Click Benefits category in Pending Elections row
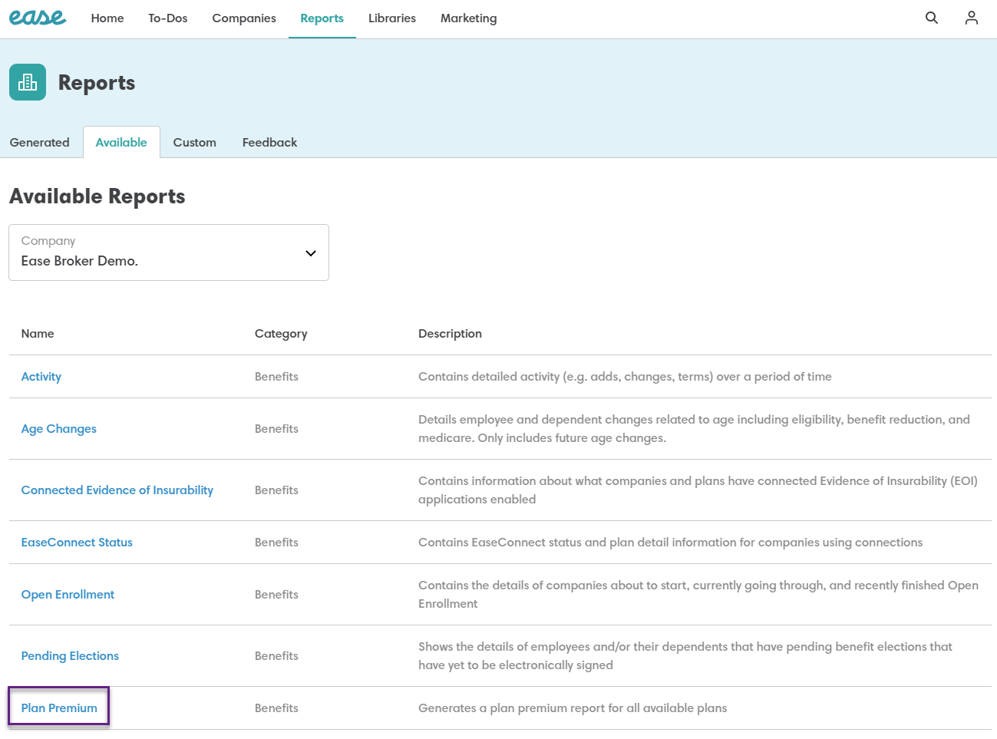Viewport: 997px width, 739px height. (x=276, y=656)
